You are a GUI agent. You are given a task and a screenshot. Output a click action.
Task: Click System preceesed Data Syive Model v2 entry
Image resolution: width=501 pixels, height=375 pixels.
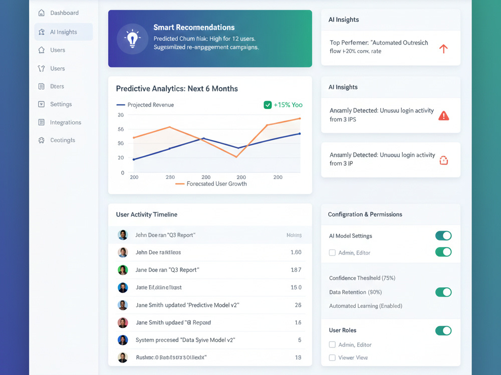click(210, 340)
